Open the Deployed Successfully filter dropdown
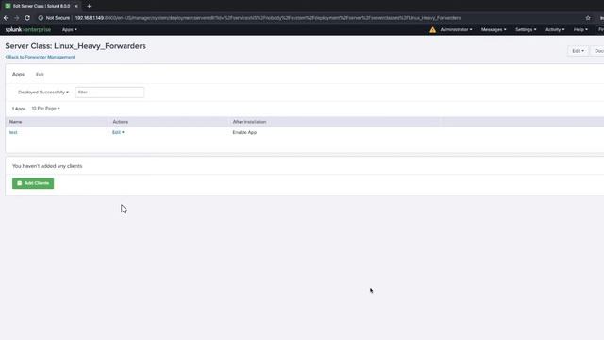Viewport: 604px width, 340px height. 43,93
